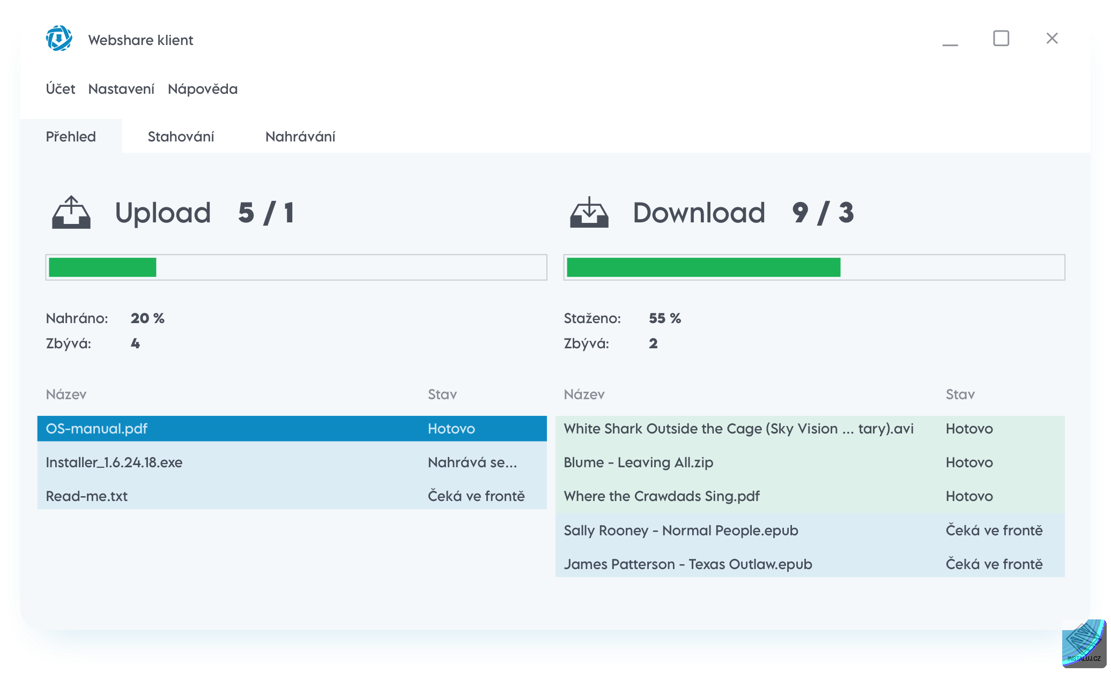Click the Upload tray icon

pos(71,213)
